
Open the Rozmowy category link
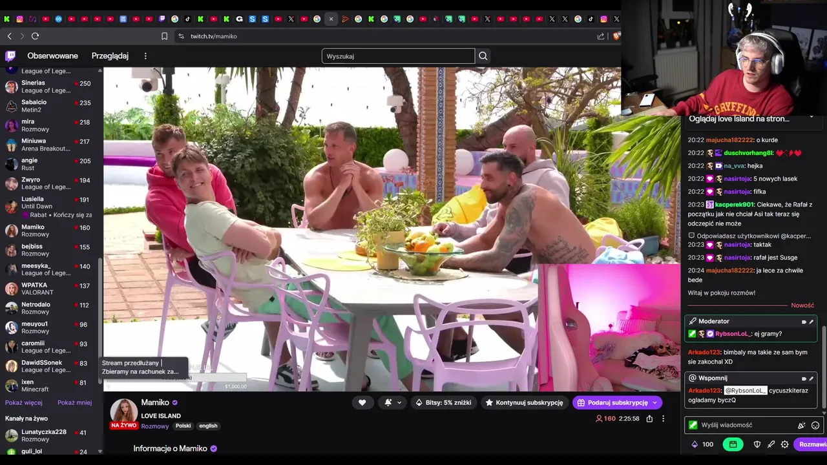coord(155,426)
